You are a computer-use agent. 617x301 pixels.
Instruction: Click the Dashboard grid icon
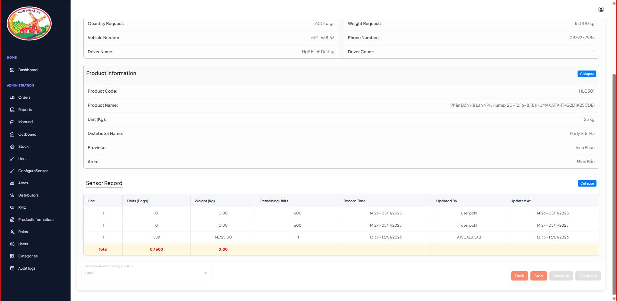[x=12, y=70]
